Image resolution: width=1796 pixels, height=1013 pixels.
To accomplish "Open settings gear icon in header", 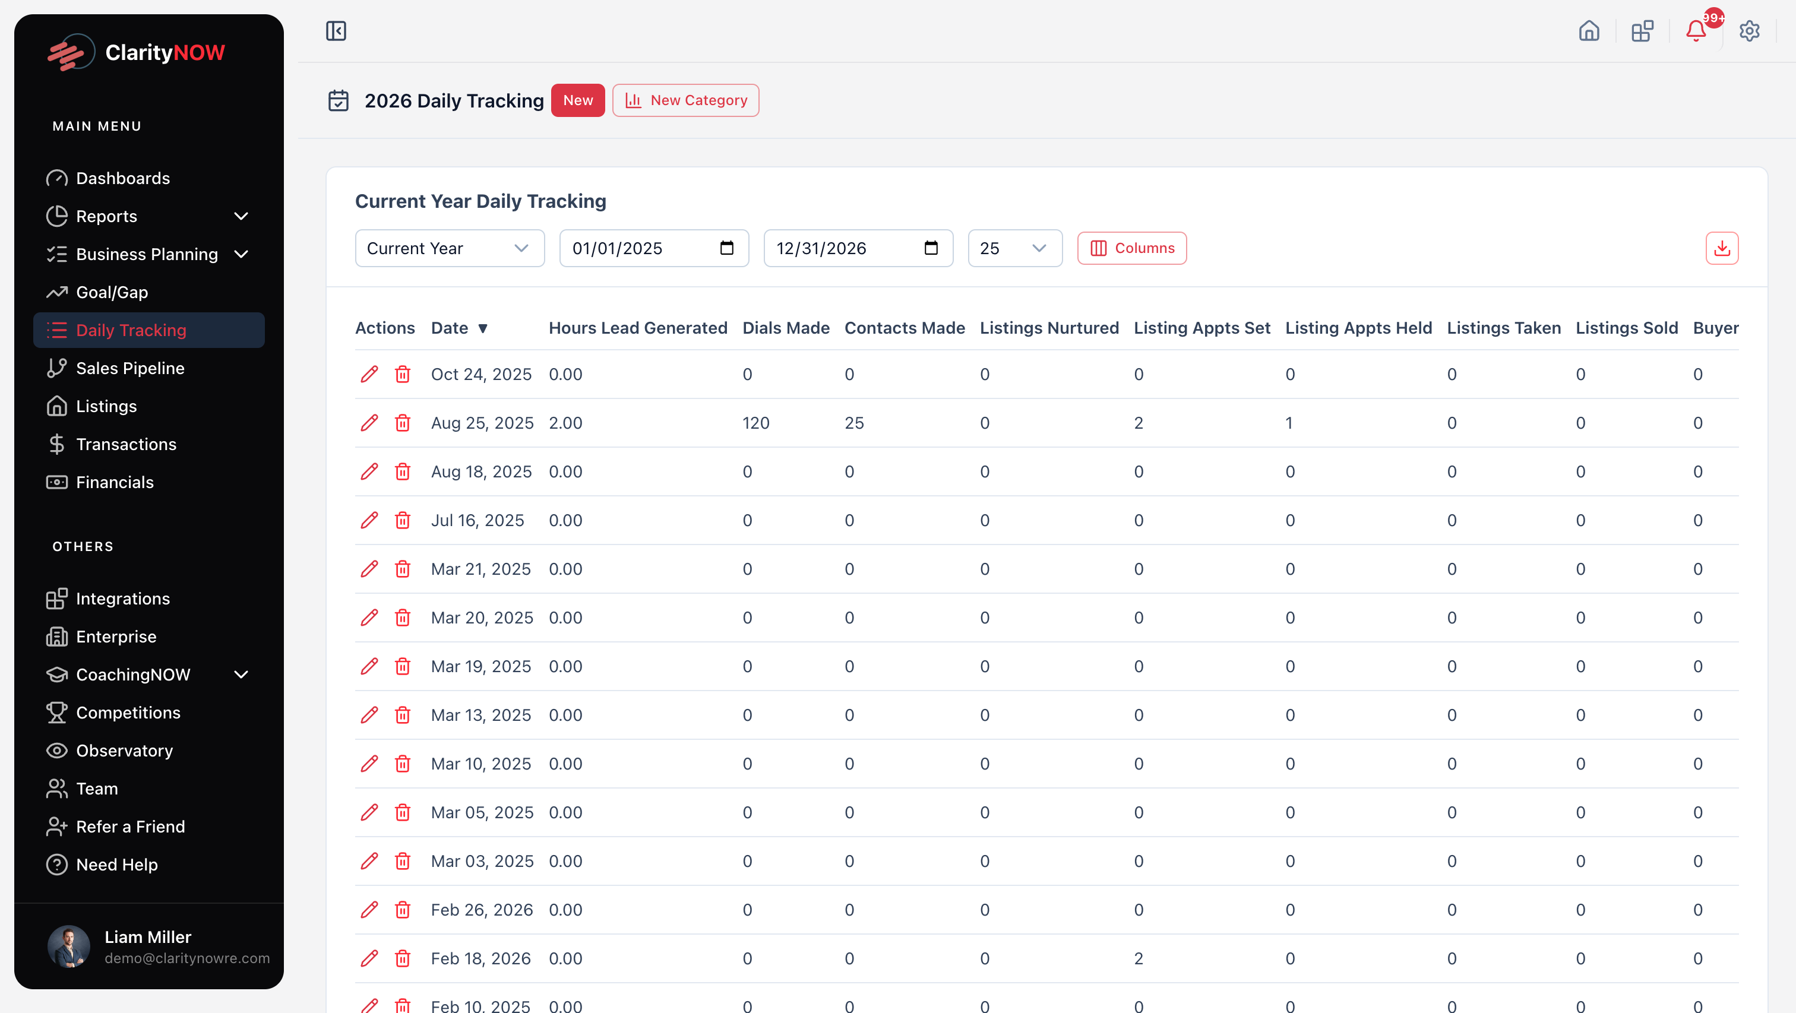I will click(x=1748, y=31).
